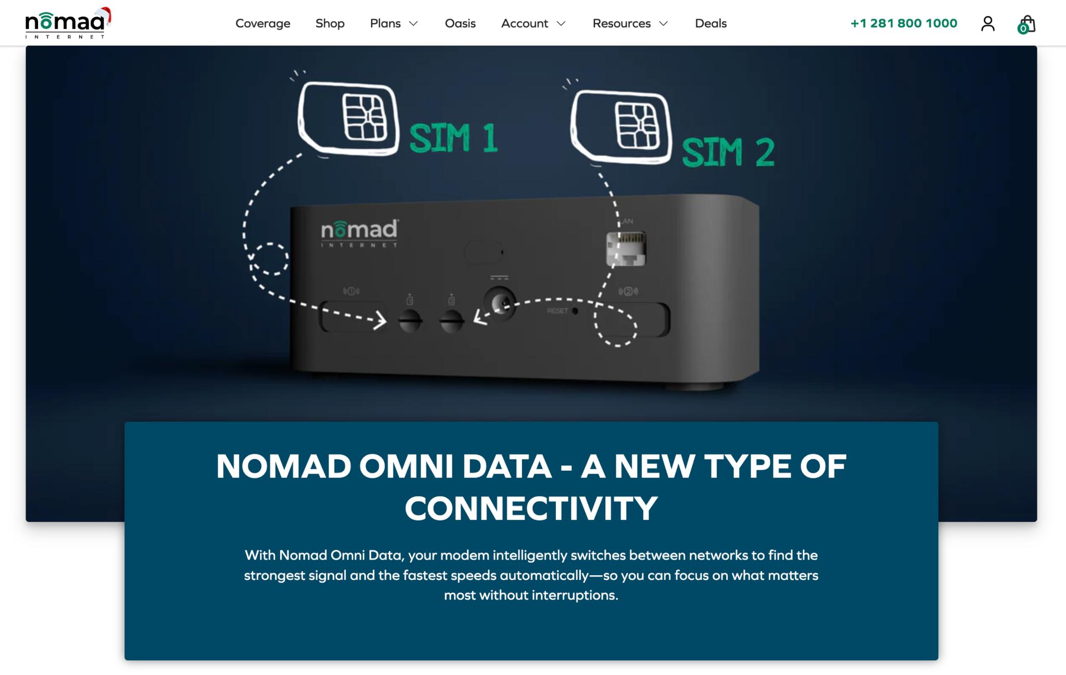Select the Coverage menu item
The image size is (1066, 675).
click(263, 22)
